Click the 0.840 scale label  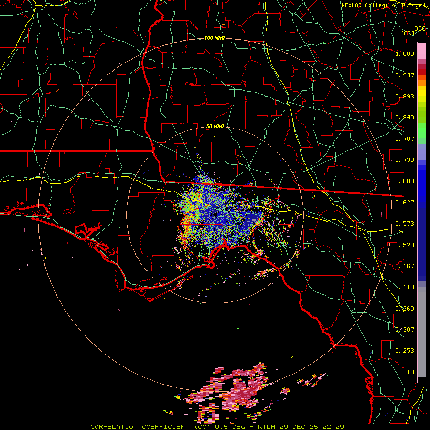point(405,118)
